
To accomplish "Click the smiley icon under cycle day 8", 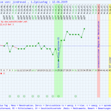I will 10,96.
